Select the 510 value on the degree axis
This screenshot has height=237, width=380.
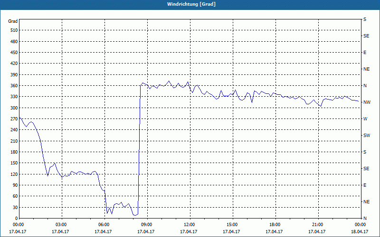coord(14,30)
